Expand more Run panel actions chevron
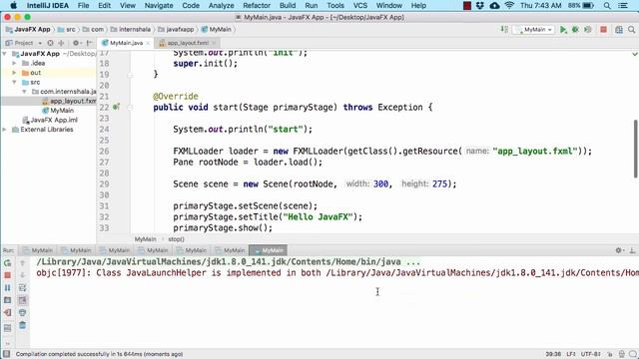Image resolution: width=639 pixels, height=359 pixels. [x=7, y=343]
